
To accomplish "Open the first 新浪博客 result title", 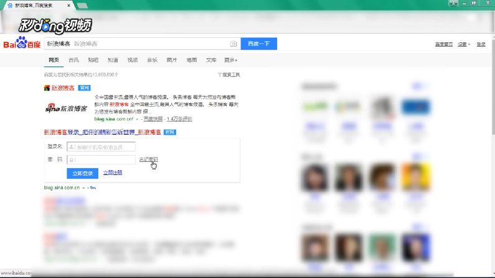I will [x=63, y=87].
